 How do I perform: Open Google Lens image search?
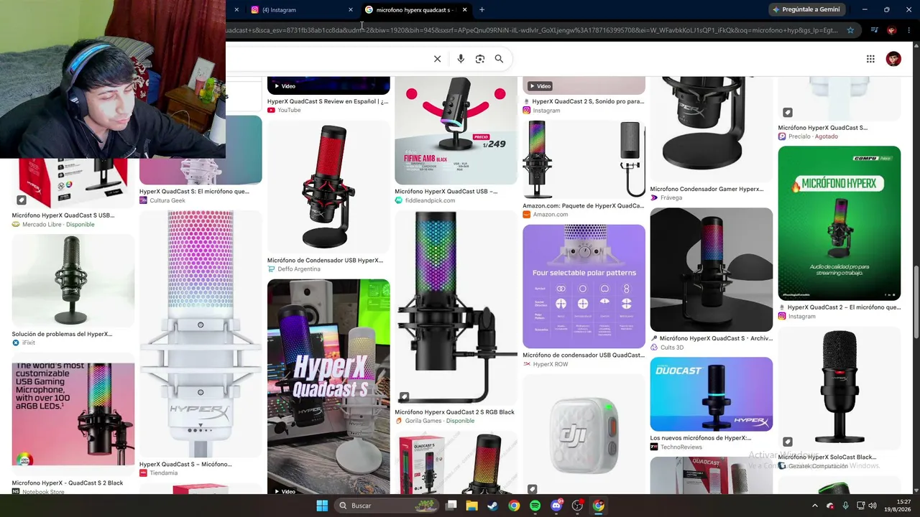coord(480,59)
